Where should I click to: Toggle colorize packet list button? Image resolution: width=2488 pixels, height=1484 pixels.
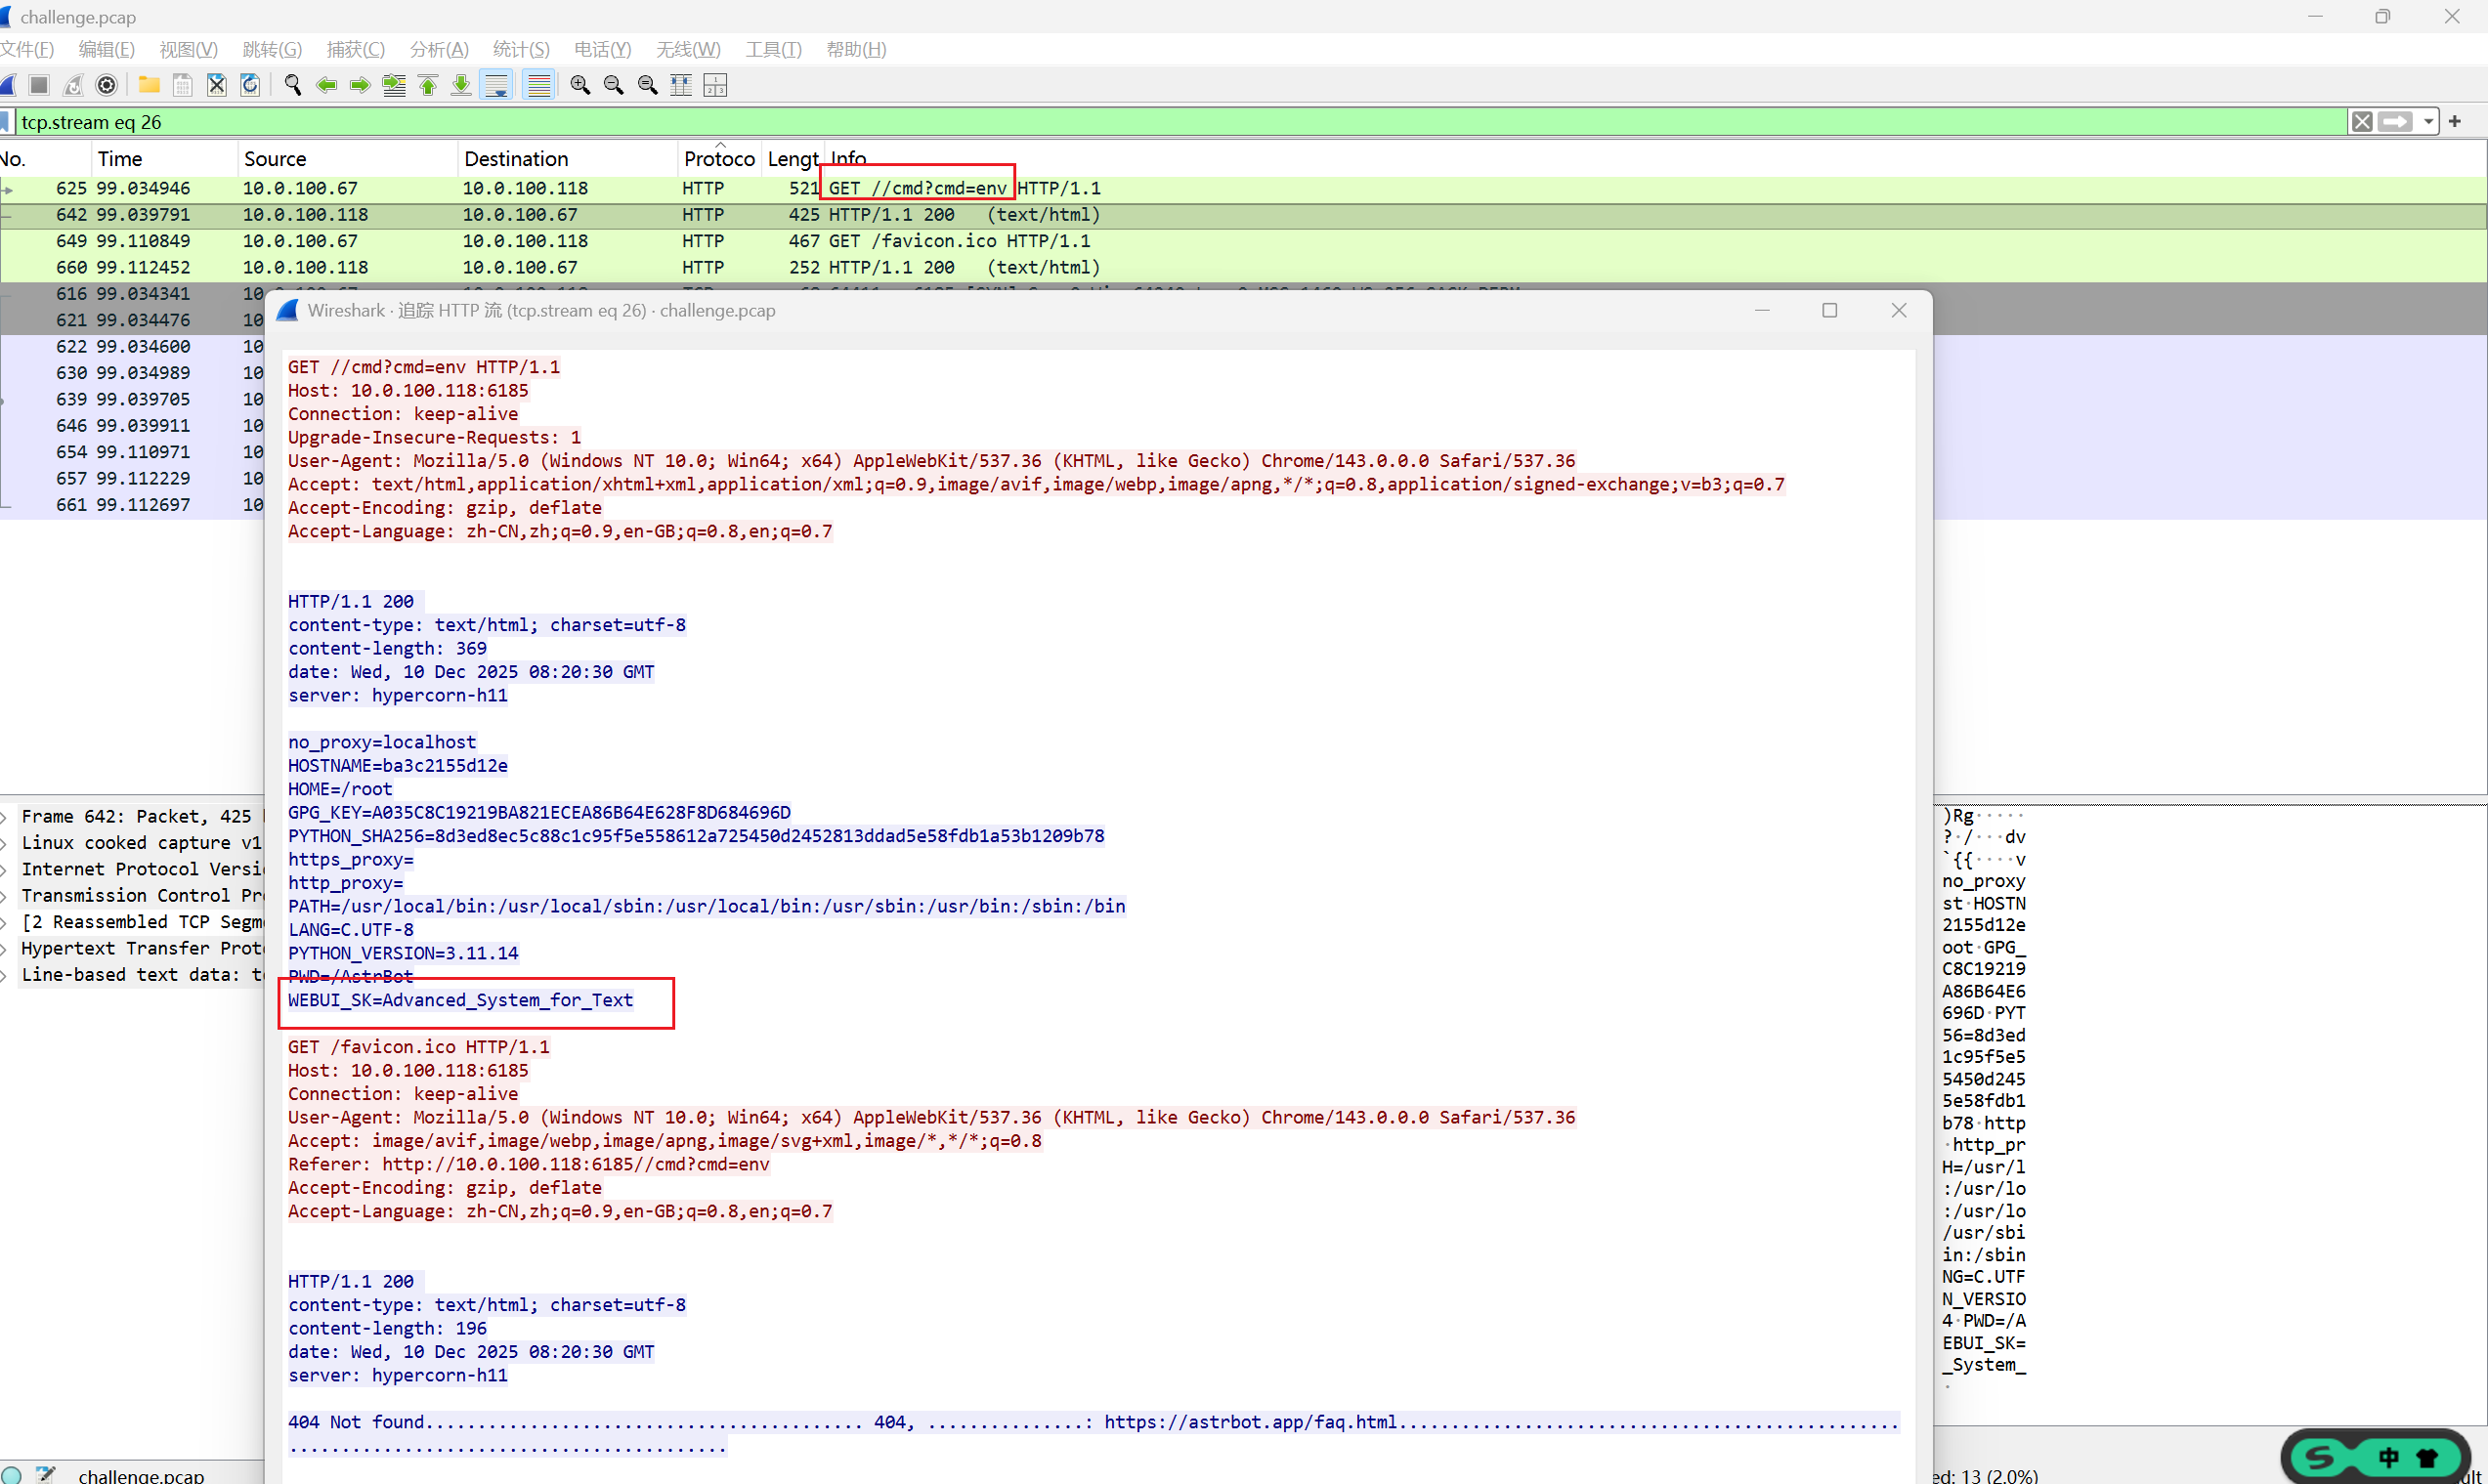tap(539, 86)
